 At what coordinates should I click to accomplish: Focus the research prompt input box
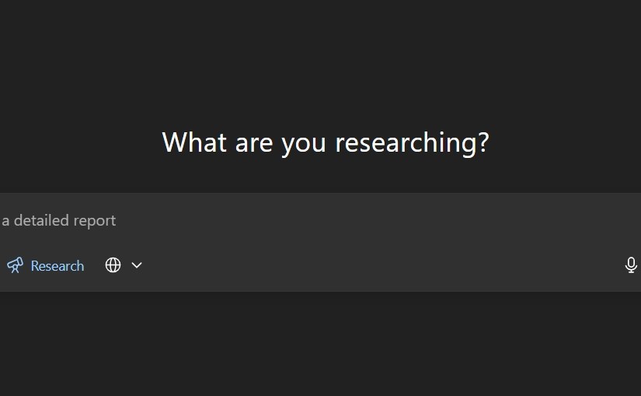coord(311,221)
